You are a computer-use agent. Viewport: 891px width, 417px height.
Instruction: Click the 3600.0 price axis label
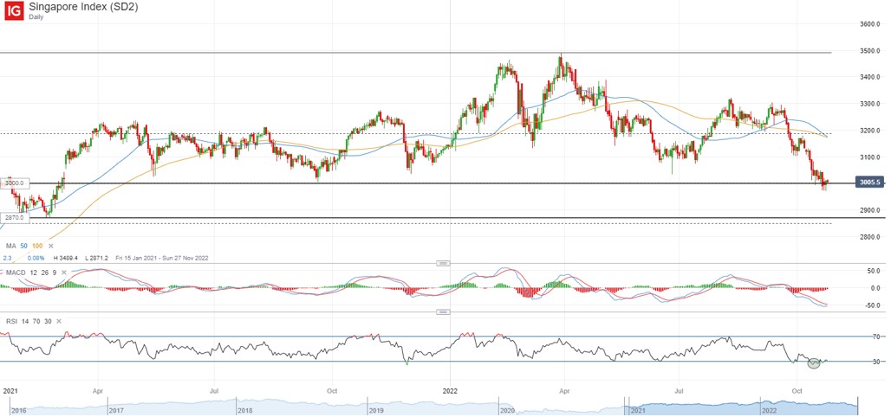click(868, 24)
